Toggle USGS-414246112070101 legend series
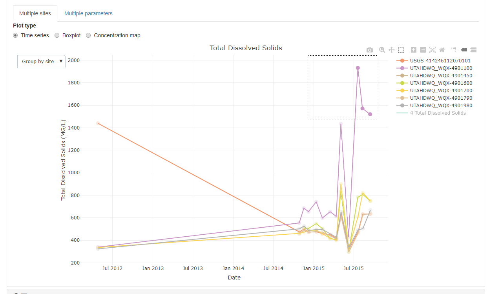The image size is (489, 294). point(440,61)
